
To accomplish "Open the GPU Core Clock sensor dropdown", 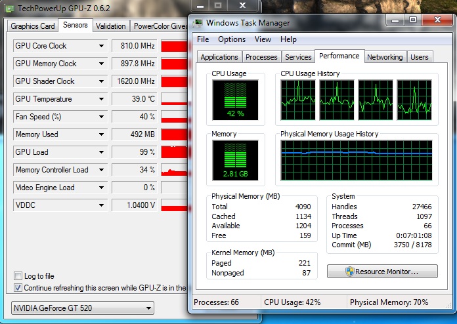I will 101,46.
